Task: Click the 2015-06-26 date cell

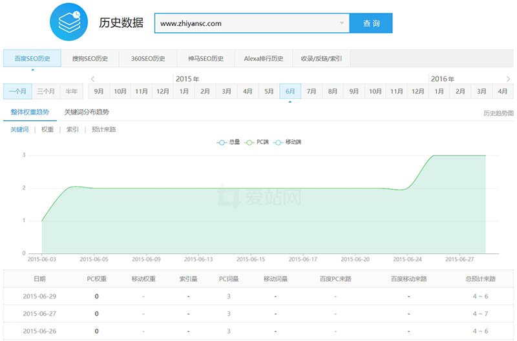Action: [39, 331]
